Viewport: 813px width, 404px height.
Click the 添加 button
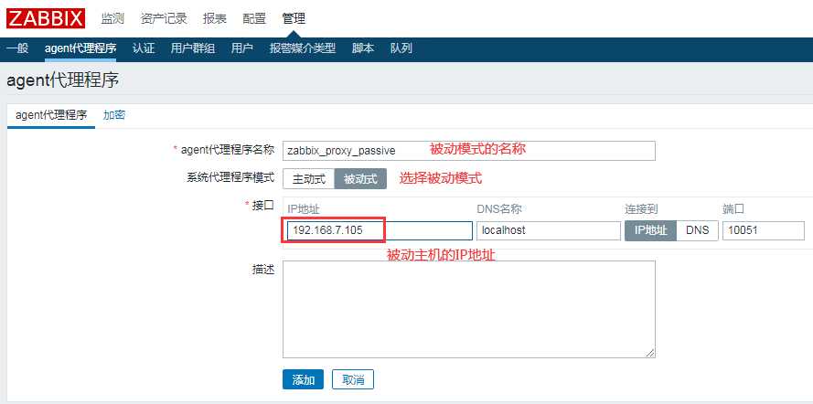click(x=303, y=379)
